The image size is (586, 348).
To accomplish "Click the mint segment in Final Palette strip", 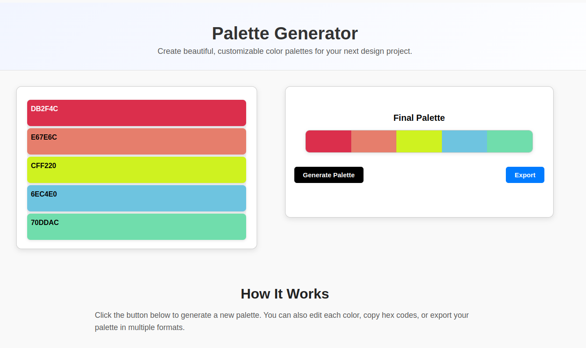I will point(510,141).
